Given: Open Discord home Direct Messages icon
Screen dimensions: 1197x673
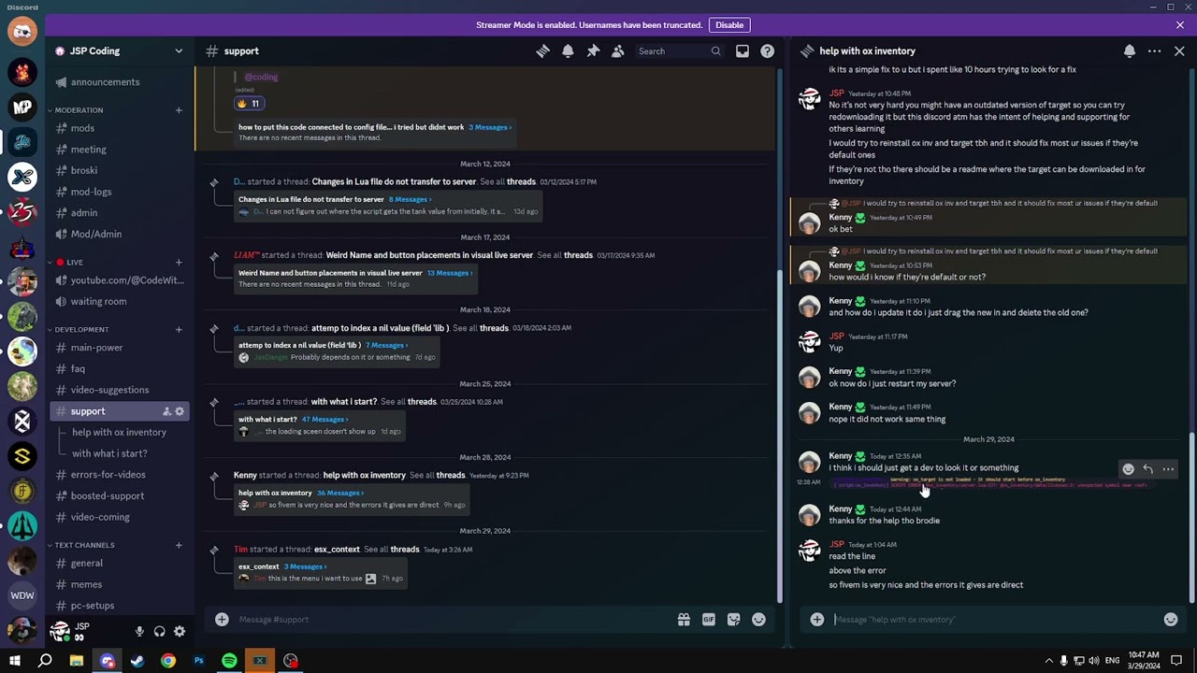Looking at the screenshot, I should pyautogui.click(x=22, y=31).
